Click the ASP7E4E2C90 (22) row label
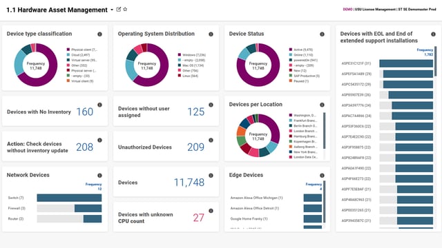 click(x=356, y=136)
